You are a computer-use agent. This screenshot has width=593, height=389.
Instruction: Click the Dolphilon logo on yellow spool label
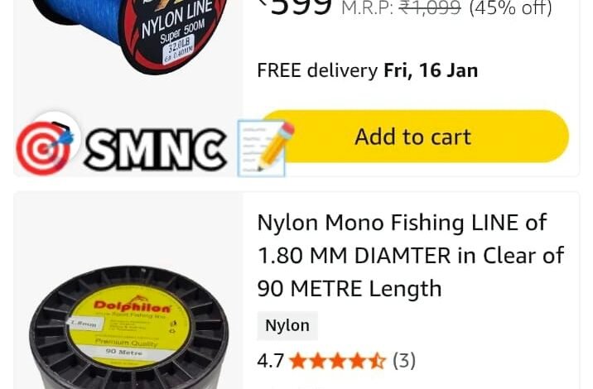(133, 305)
